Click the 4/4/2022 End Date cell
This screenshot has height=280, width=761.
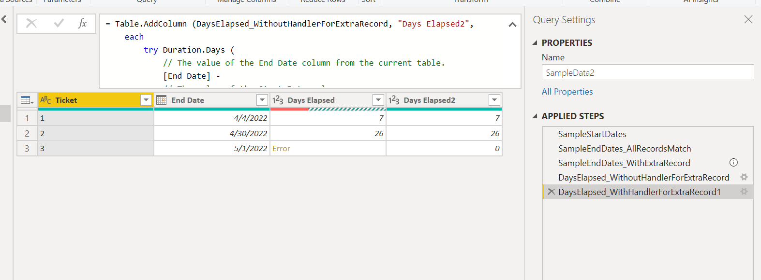point(212,118)
